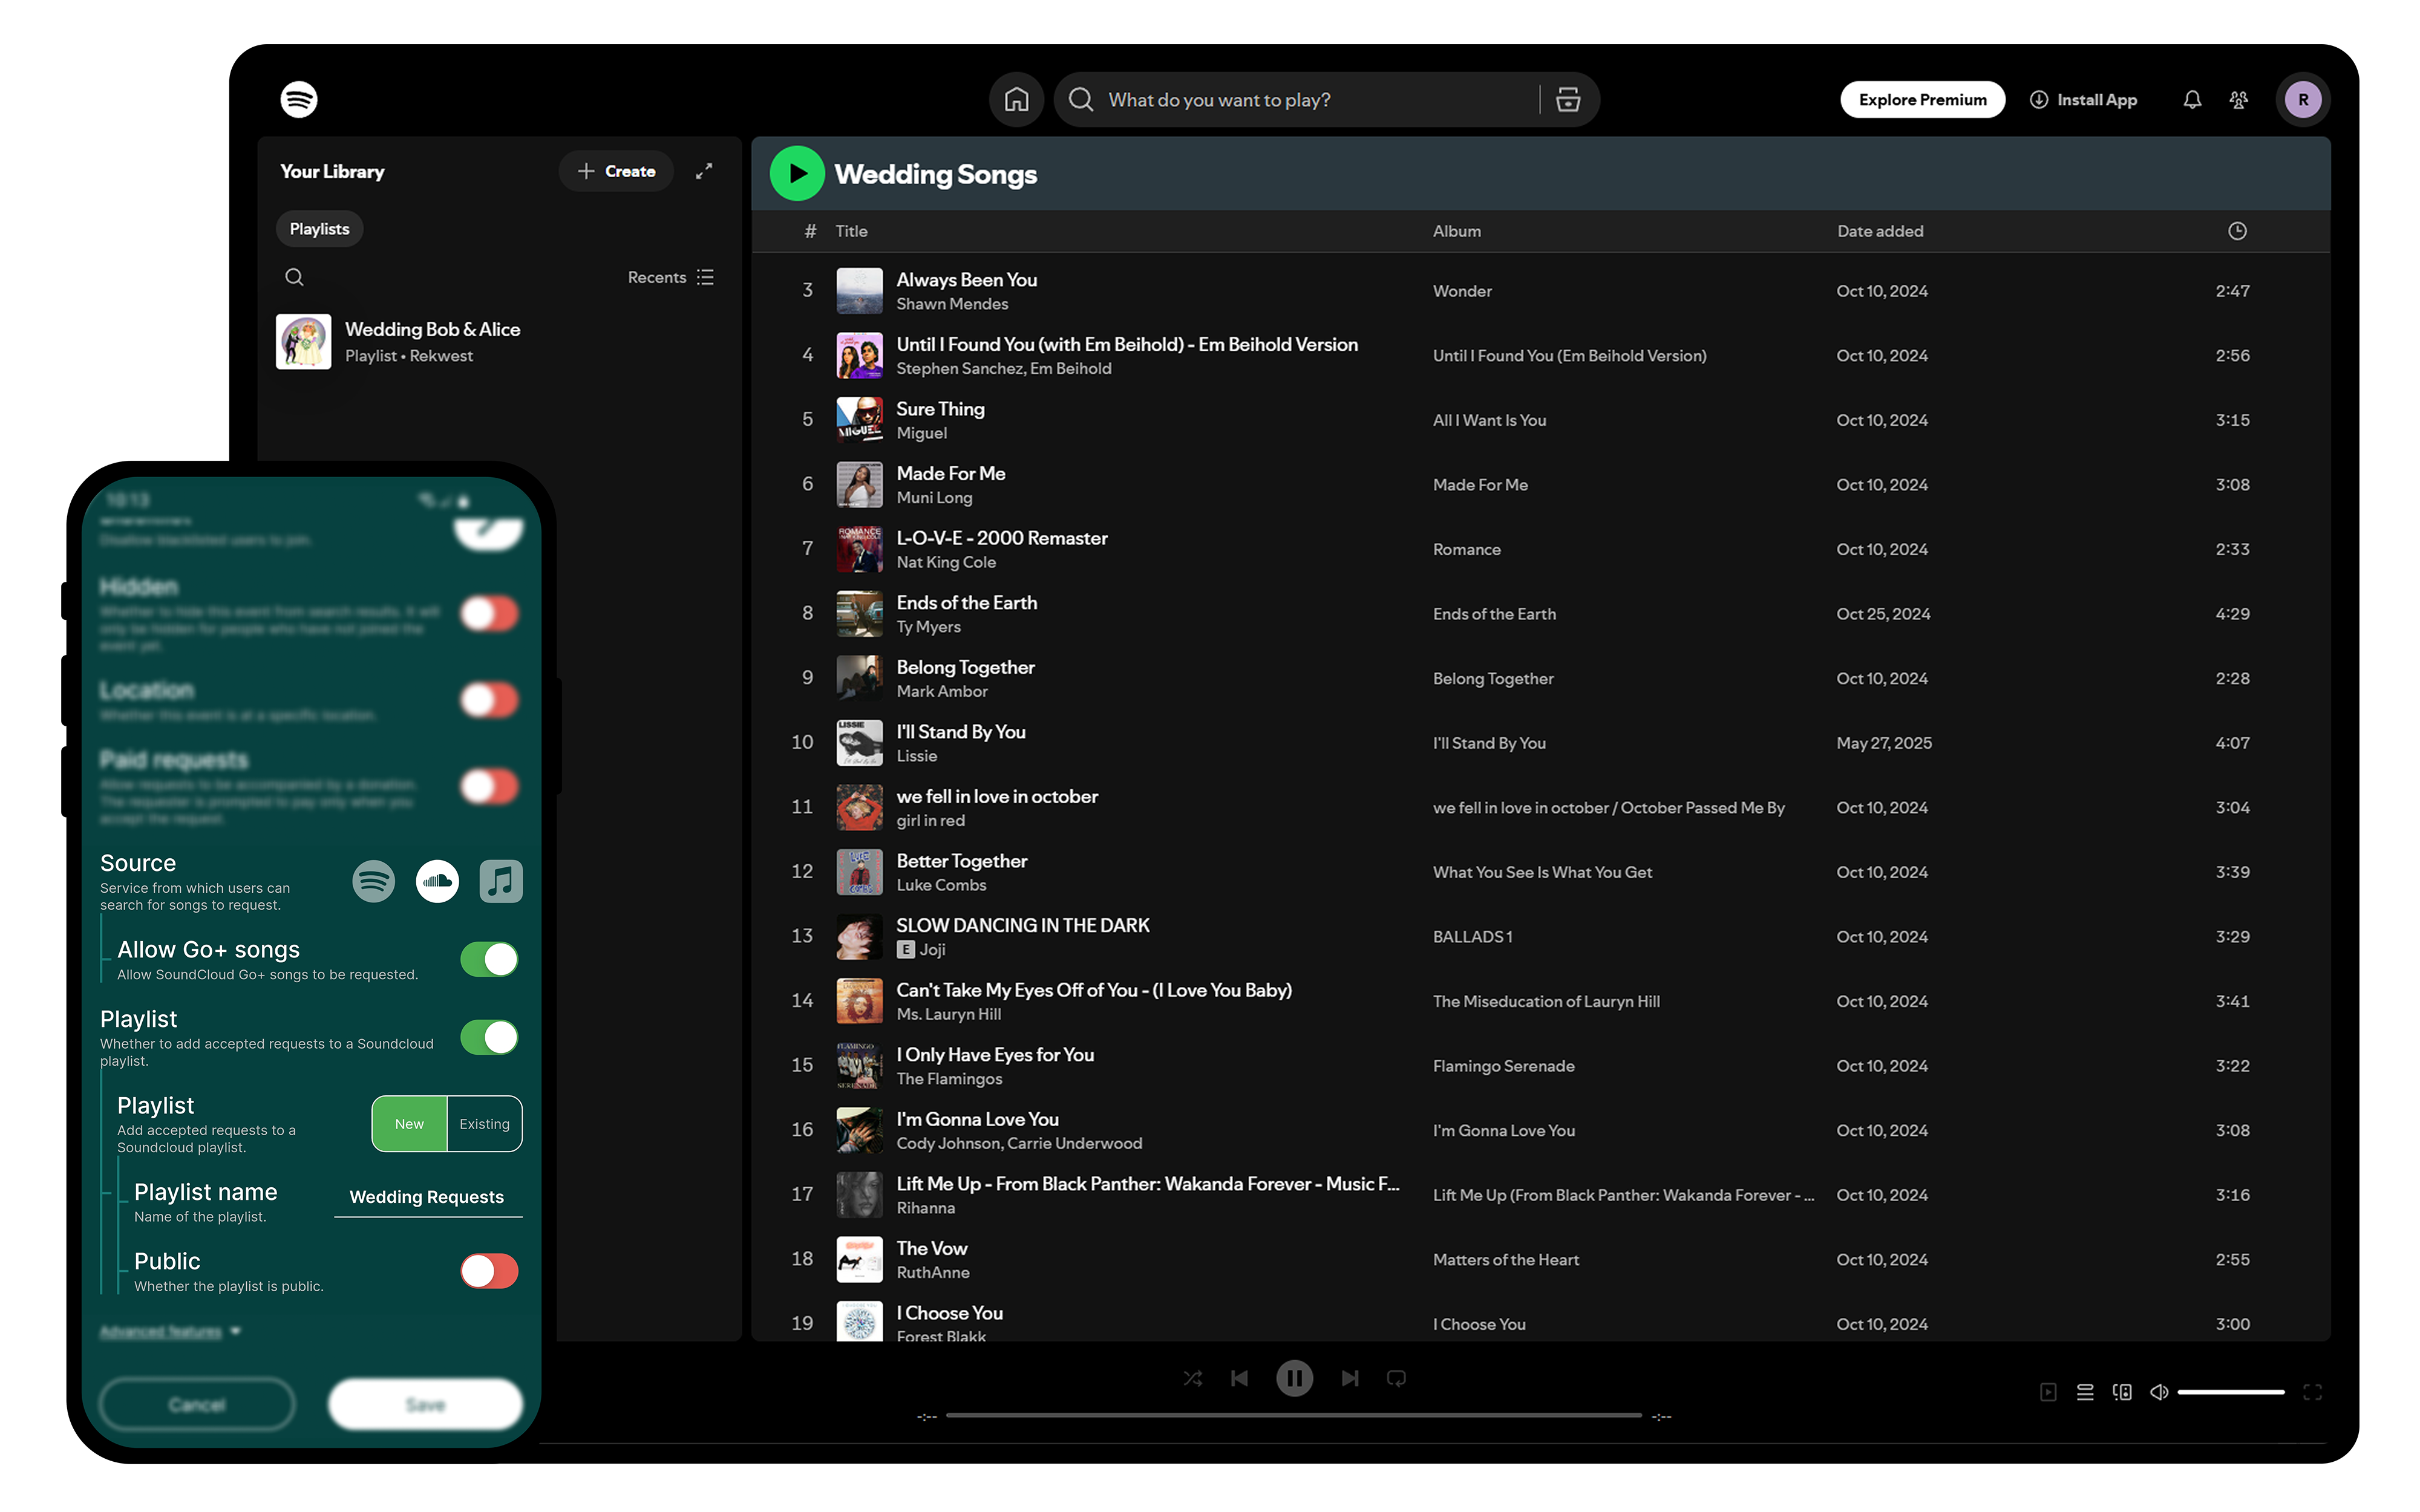Screen dimensions: 2420x1512
Task: Click Install App link
Action: (2083, 99)
